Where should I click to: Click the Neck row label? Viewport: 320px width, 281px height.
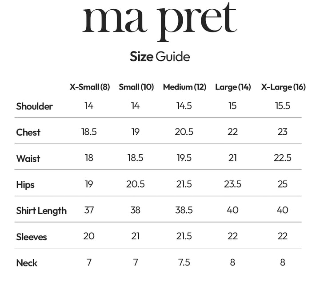pyautogui.click(x=27, y=263)
